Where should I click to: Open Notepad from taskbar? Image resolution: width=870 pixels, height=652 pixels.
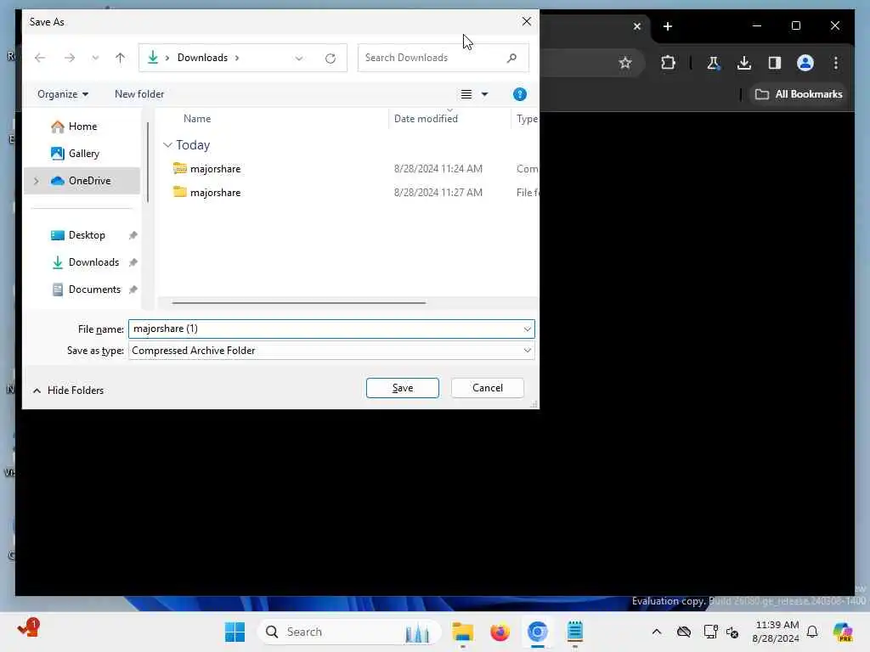(575, 632)
